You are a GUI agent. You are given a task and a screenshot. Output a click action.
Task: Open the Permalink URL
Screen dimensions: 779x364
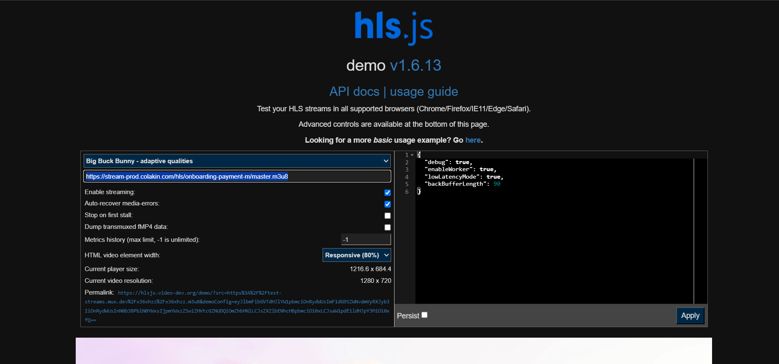click(x=237, y=306)
